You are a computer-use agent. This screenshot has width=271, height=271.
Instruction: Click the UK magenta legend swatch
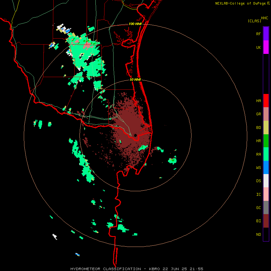tap(266, 47)
